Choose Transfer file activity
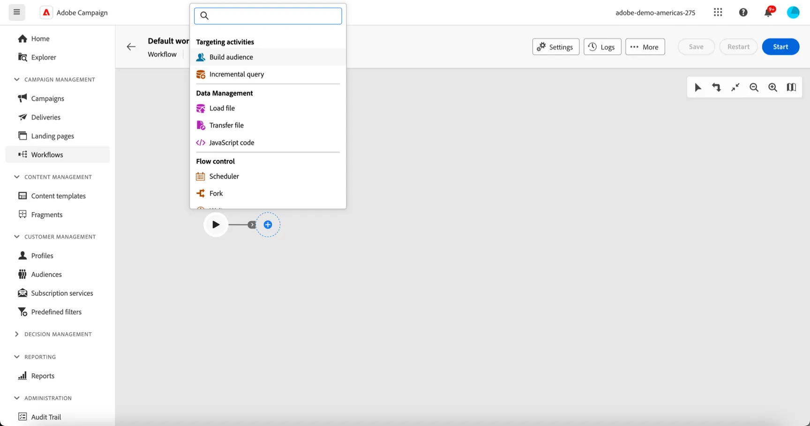This screenshot has width=810, height=426. 268,125
